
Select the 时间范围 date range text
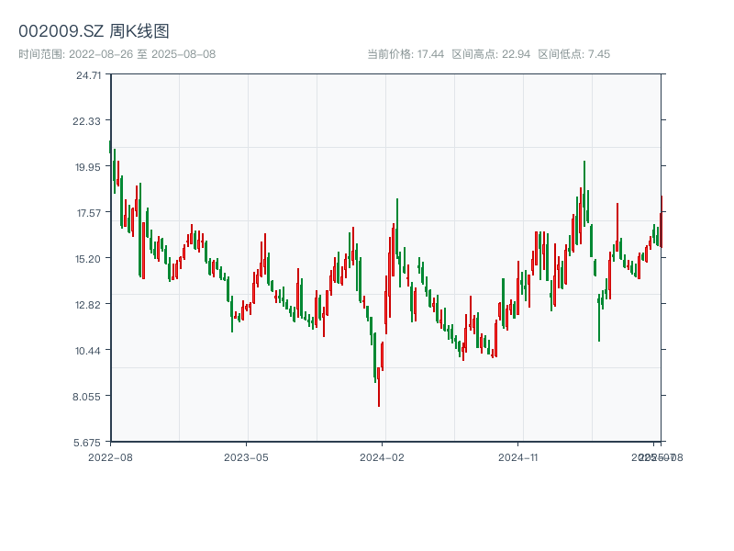coord(117,54)
